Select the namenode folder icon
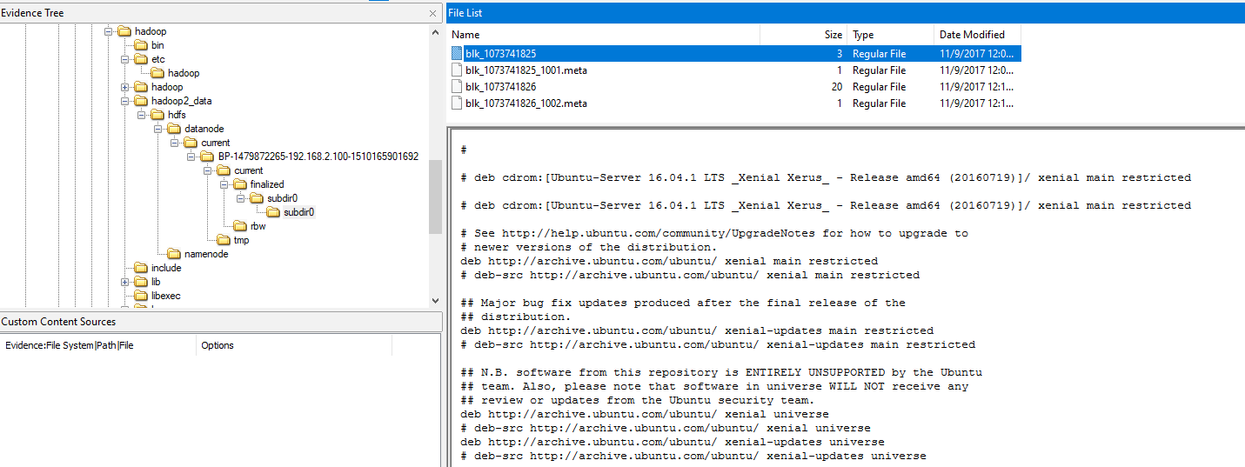Image resolution: width=1245 pixels, height=467 pixels. (x=174, y=254)
